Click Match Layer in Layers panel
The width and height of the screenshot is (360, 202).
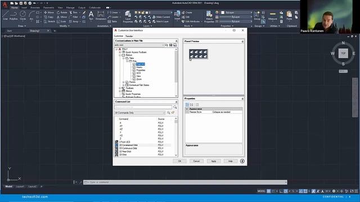coord(160,21)
